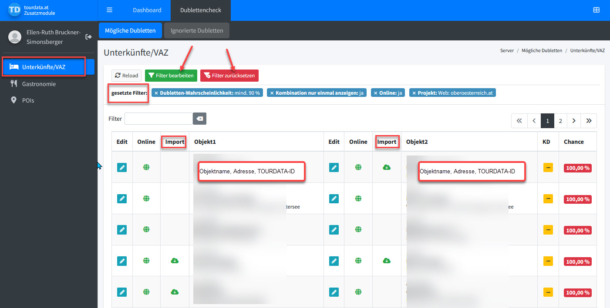This screenshot has height=308, width=610.
Task: Click the 100,00 % badge in first row
Action: 578,168
